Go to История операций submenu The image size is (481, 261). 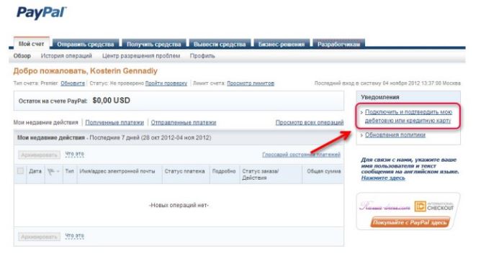(x=66, y=56)
